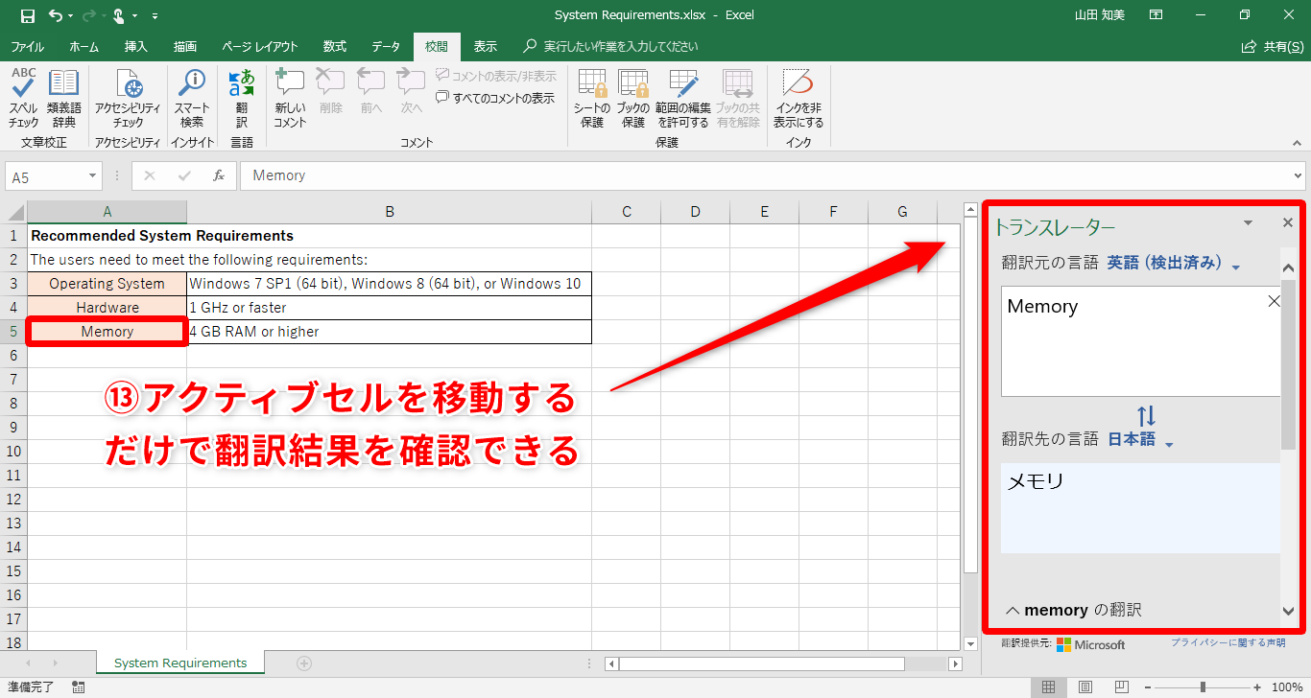
Task: Save the workbook from Quick Access Toolbar
Action: click(x=28, y=15)
